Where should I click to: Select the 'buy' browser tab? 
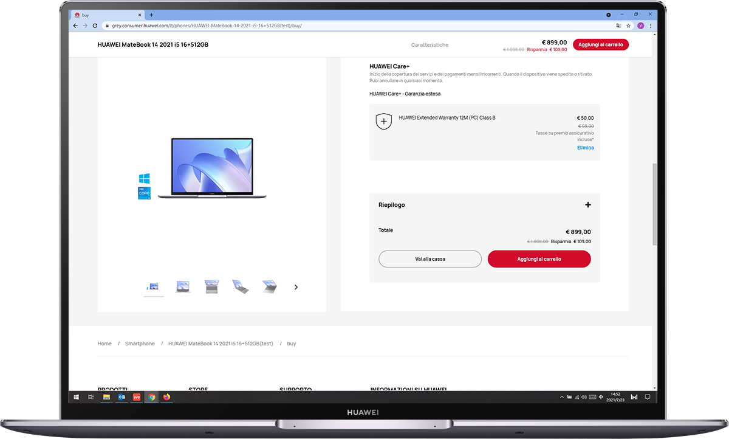pos(108,15)
